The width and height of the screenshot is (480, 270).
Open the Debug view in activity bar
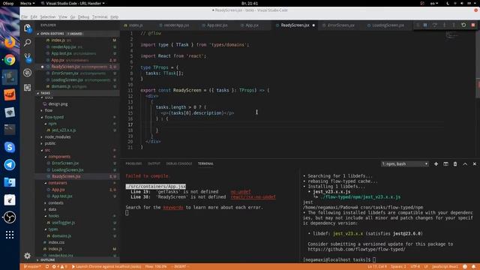click(27, 73)
